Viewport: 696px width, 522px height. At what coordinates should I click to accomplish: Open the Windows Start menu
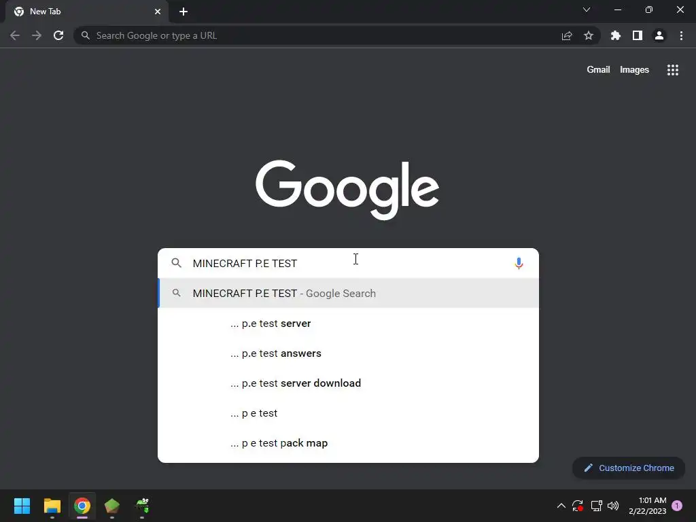(22, 506)
